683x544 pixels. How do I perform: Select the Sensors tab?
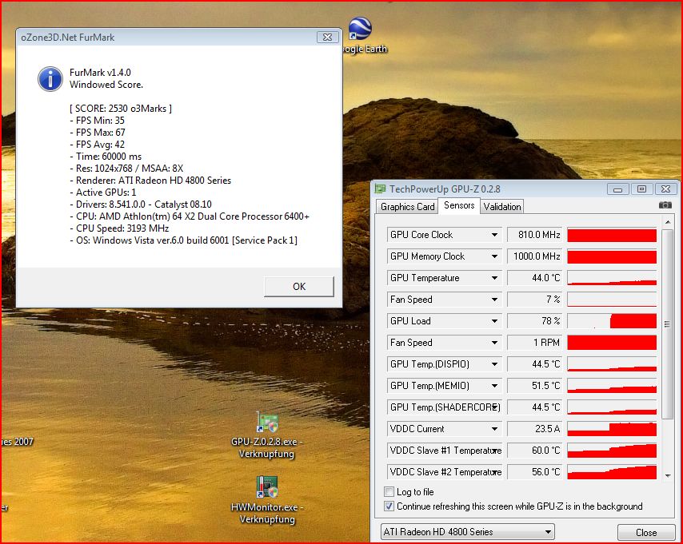tap(459, 205)
